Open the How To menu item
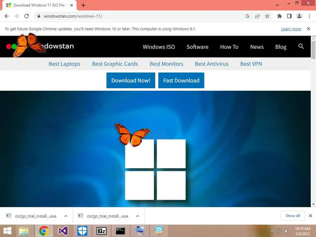The height and width of the screenshot is (237, 316). click(x=229, y=47)
